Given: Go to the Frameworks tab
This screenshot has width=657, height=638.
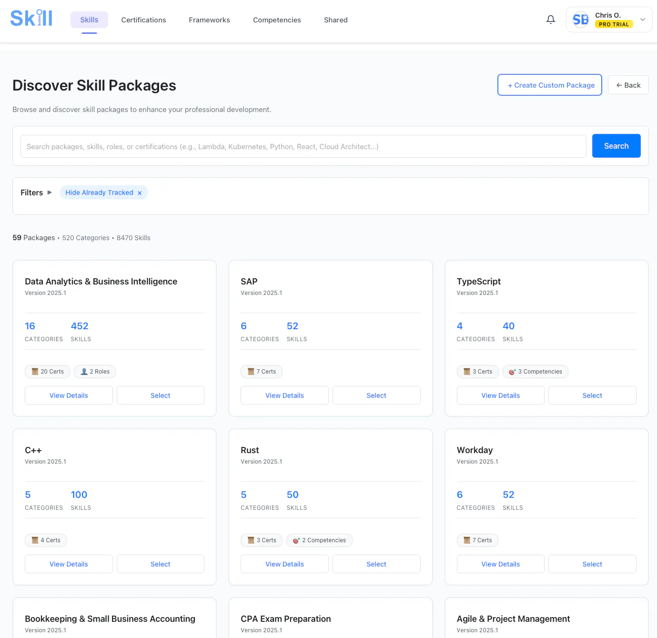Looking at the screenshot, I should (209, 20).
